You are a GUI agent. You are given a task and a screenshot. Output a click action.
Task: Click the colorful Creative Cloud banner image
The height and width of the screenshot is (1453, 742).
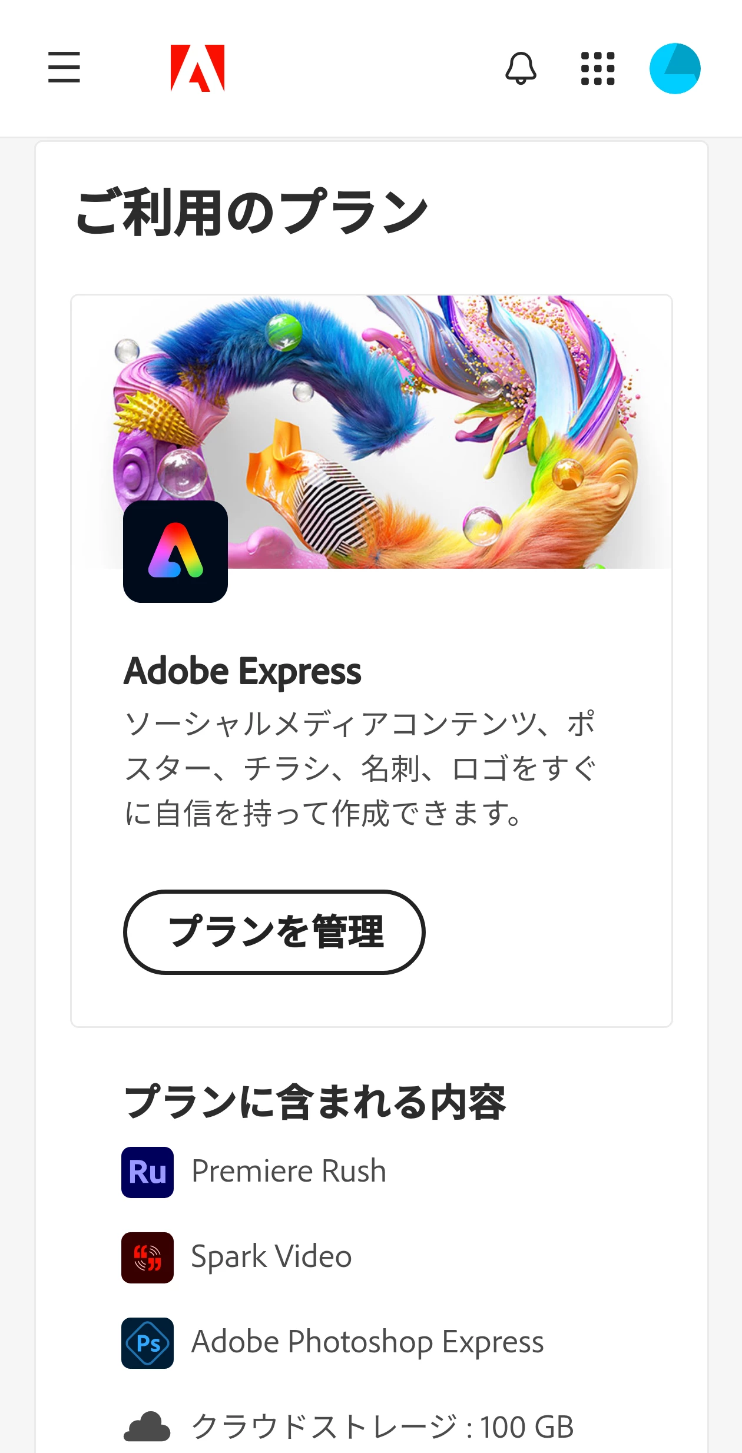372,432
